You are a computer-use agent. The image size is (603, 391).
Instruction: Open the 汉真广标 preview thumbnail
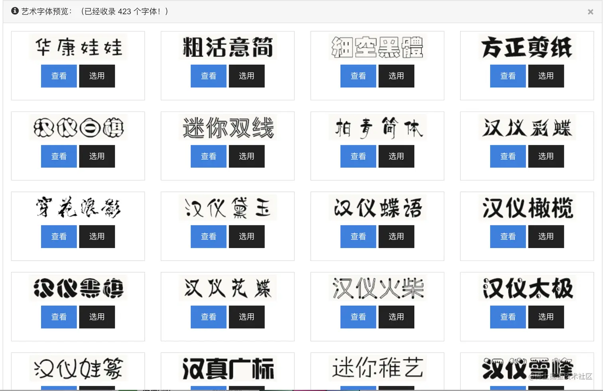coord(228,368)
